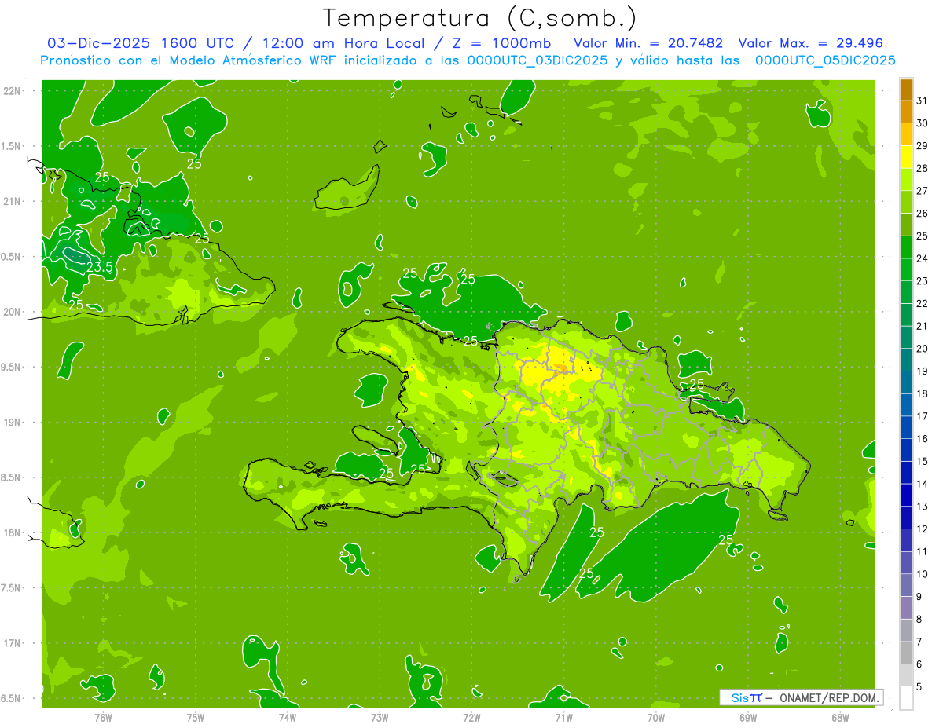Viewport: 943px width, 728px height.
Task: Click the "76W" longitude axis label
Action: pos(103,717)
